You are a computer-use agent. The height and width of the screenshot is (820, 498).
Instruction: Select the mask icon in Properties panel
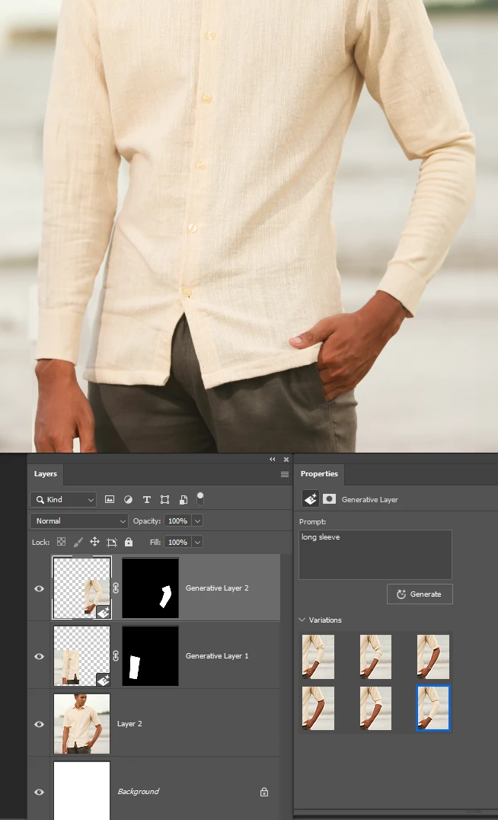[329, 499]
